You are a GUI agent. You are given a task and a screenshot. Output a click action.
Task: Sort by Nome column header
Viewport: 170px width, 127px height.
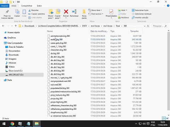[x=50, y=31]
